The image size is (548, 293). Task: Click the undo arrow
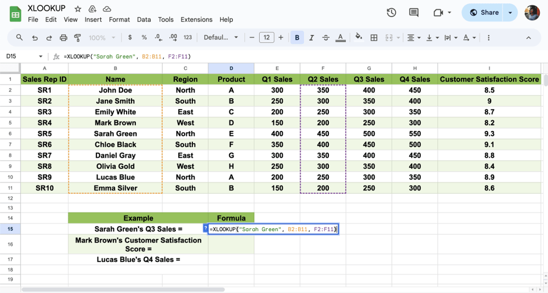[35, 38]
